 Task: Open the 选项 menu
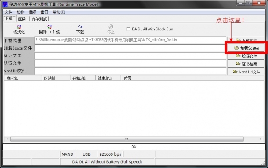tap(33, 12)
